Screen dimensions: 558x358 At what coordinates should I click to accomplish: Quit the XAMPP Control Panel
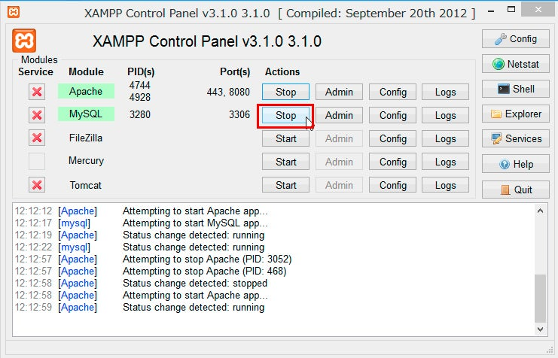click(516, 190)
